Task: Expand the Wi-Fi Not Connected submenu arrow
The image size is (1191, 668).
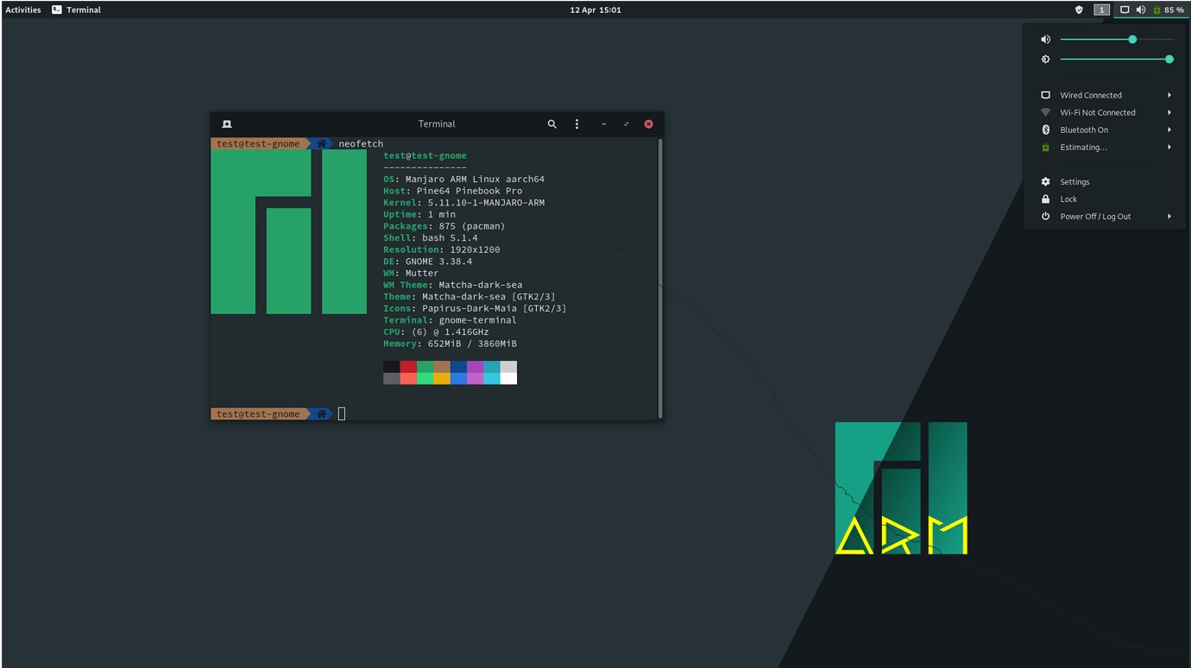Action: coord(1169,112)
